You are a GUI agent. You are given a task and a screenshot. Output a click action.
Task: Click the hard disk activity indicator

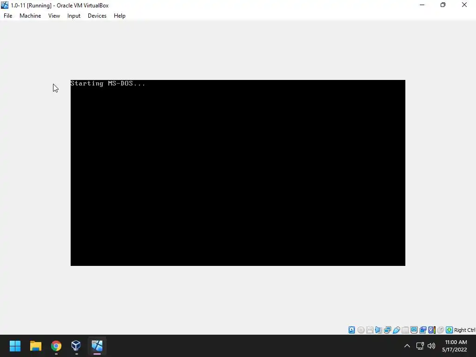tap(351, 330)
